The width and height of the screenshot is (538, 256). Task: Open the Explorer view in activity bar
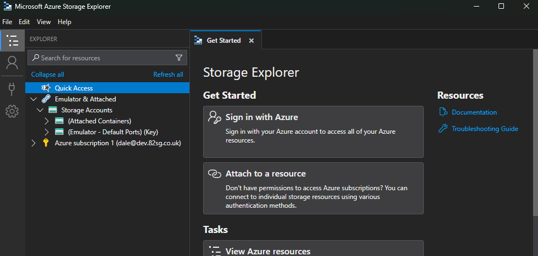[13, 41]
